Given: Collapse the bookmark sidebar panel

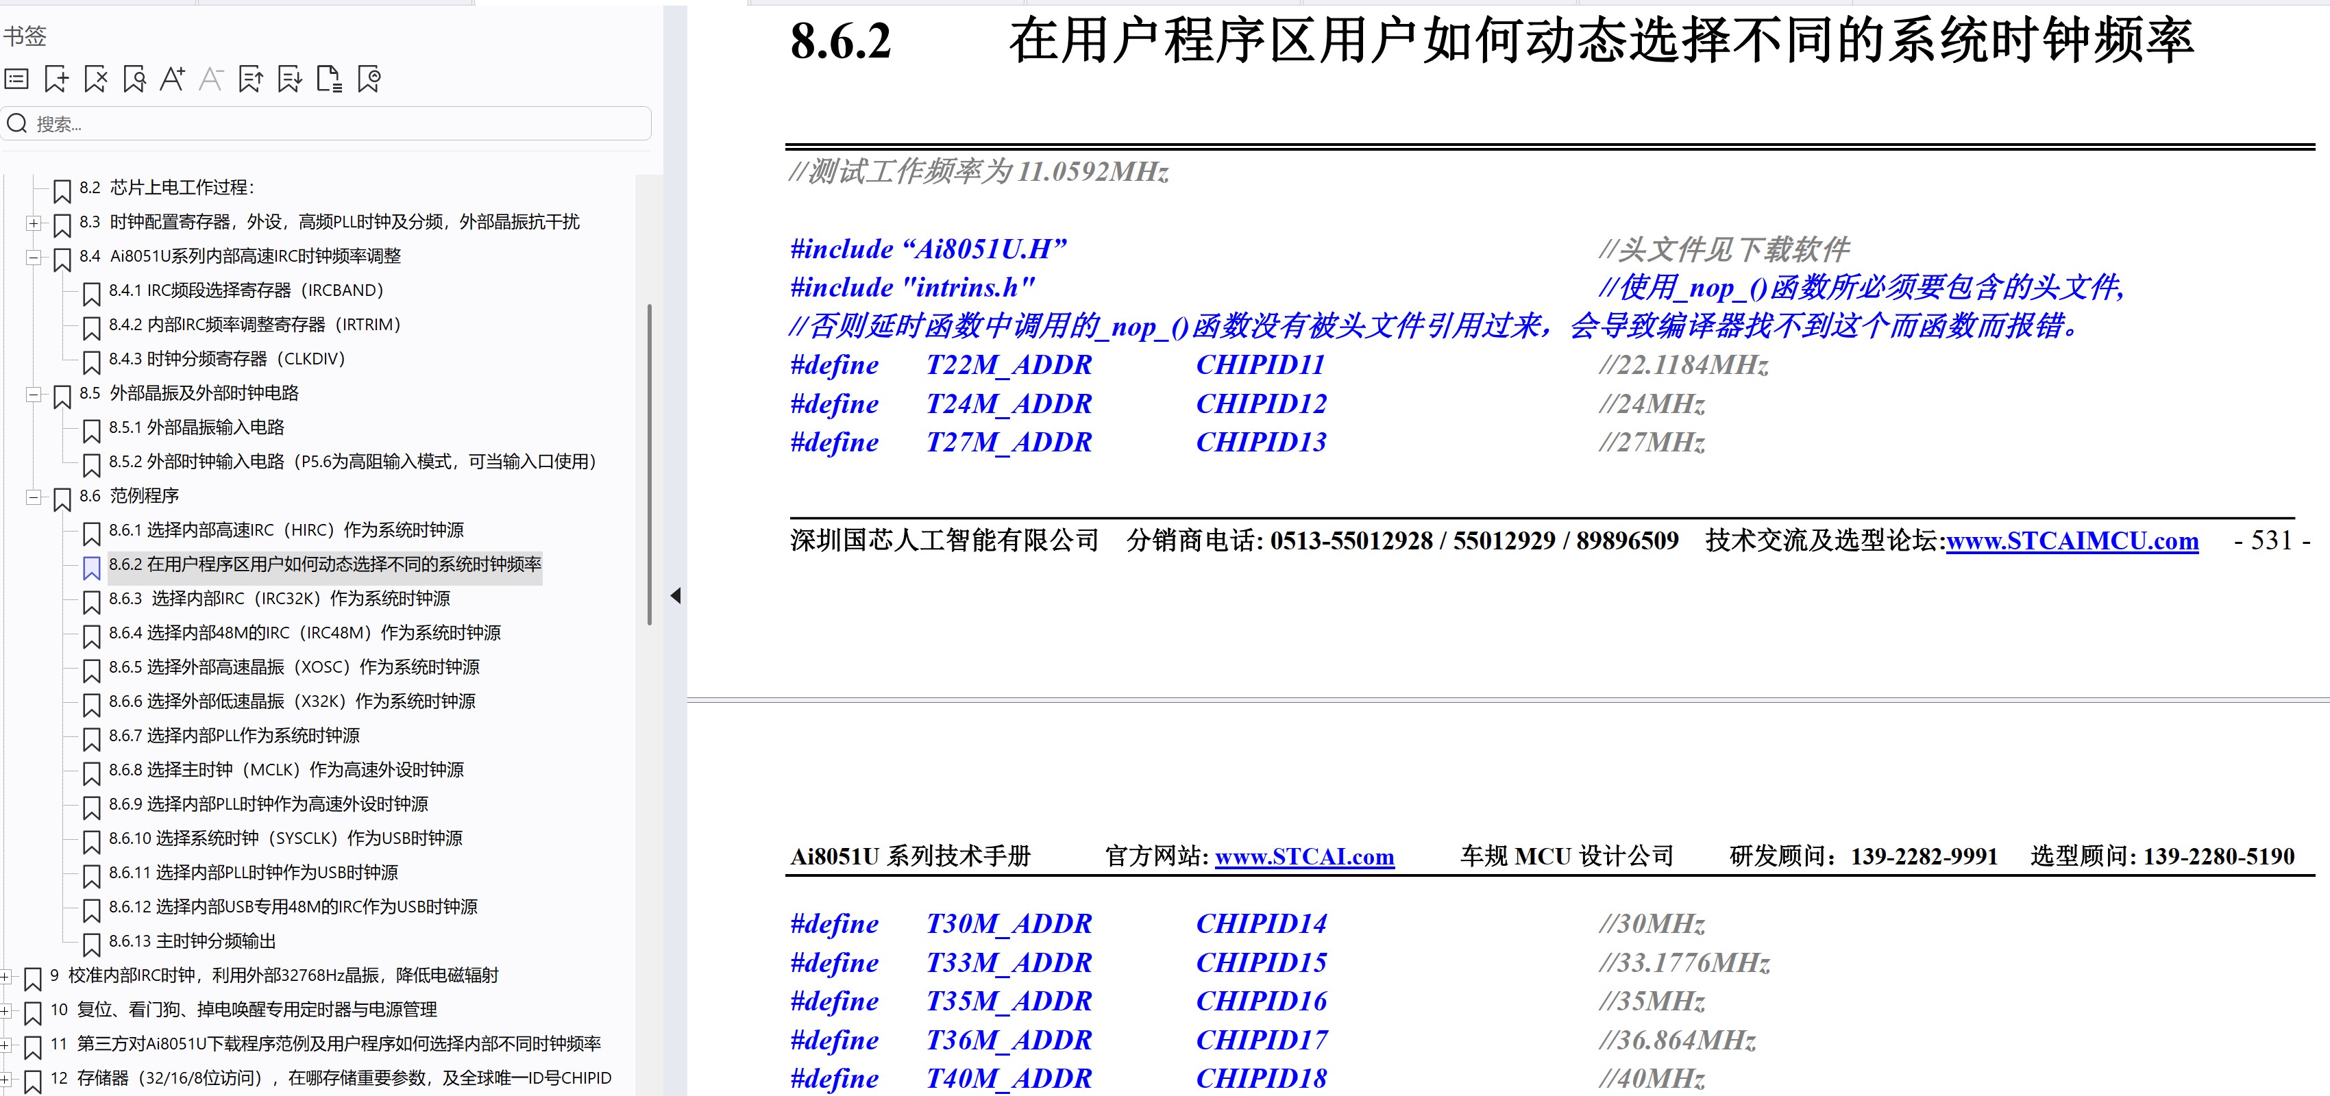Looking at the screenshot, I should click(675, 595).
